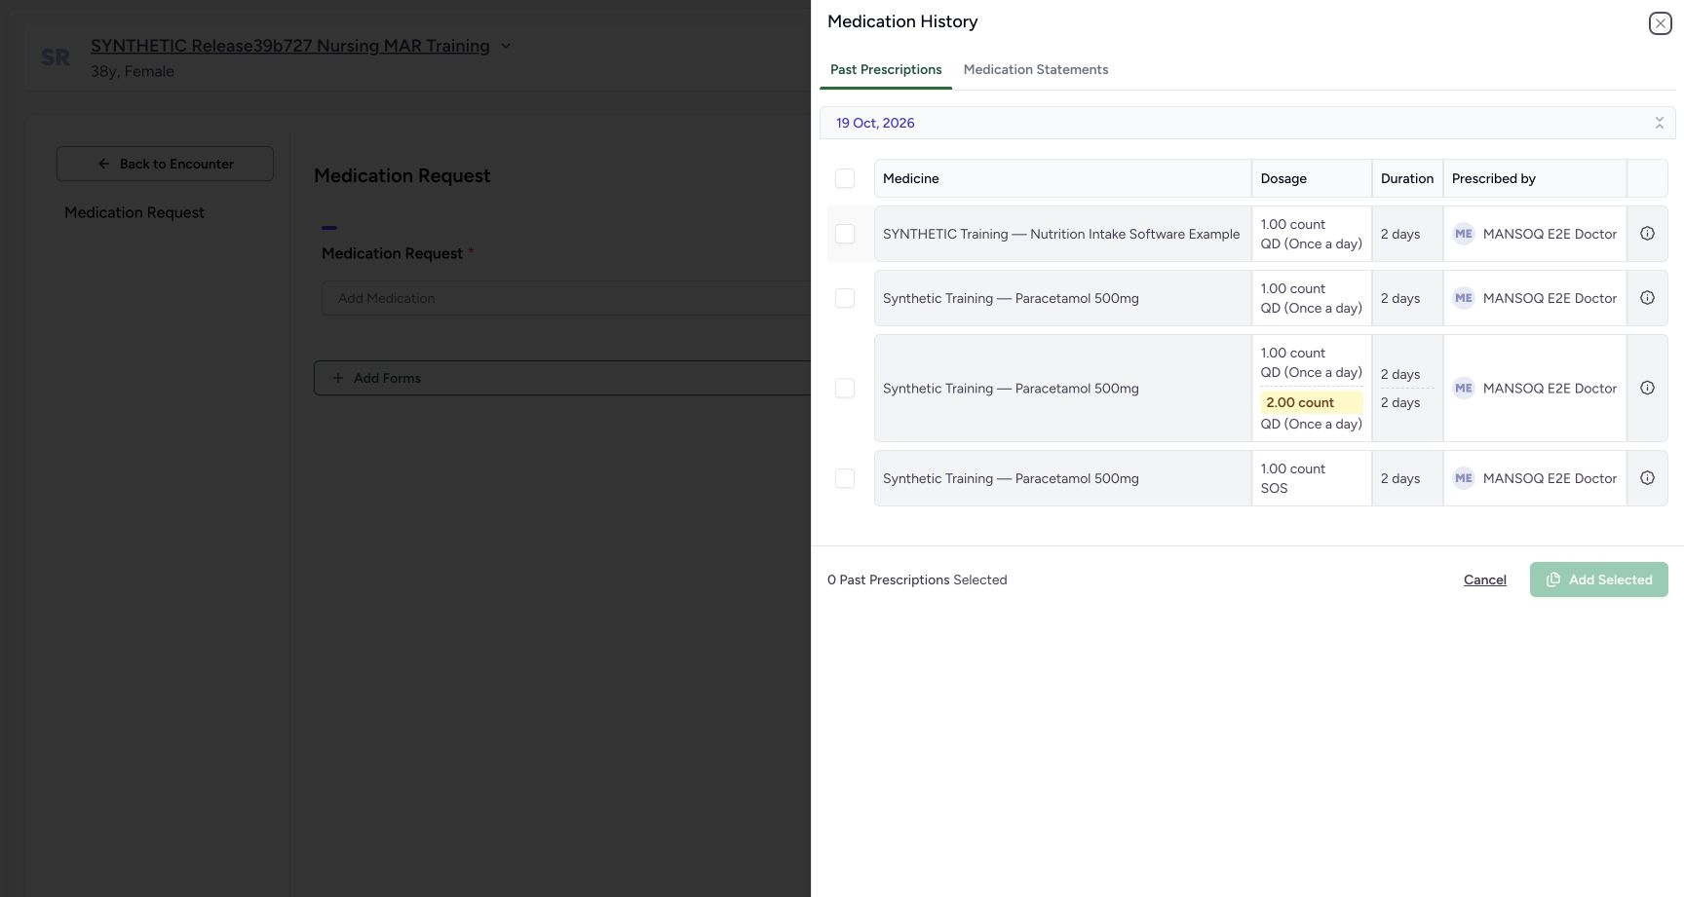This screenshot has height=897, width=1684.
Task: Click the Nutrition Intake Software Example medicine name
Action: 1061,234
